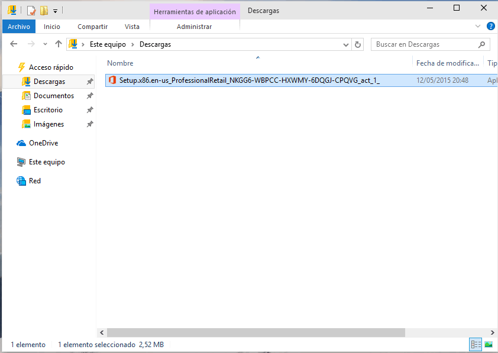This screenshot has width=498, height=353.
Task: Expand the ribbon with the chevron
Action: [x=478, y=26]
